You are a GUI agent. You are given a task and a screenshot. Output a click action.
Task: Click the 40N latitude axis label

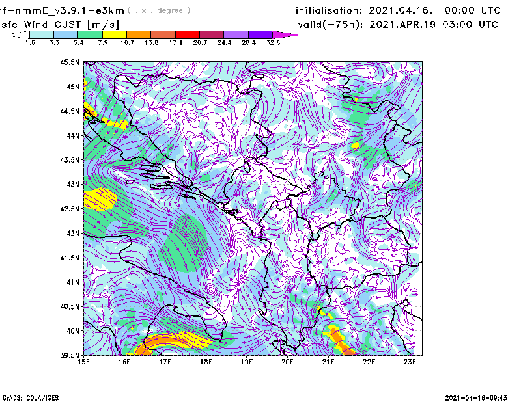73,331
